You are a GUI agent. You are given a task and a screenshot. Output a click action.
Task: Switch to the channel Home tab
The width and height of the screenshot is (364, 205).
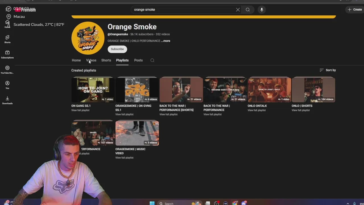point(76,60)
